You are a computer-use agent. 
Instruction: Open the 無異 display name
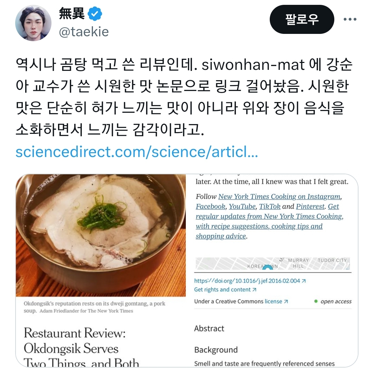[x=71, y=14]
